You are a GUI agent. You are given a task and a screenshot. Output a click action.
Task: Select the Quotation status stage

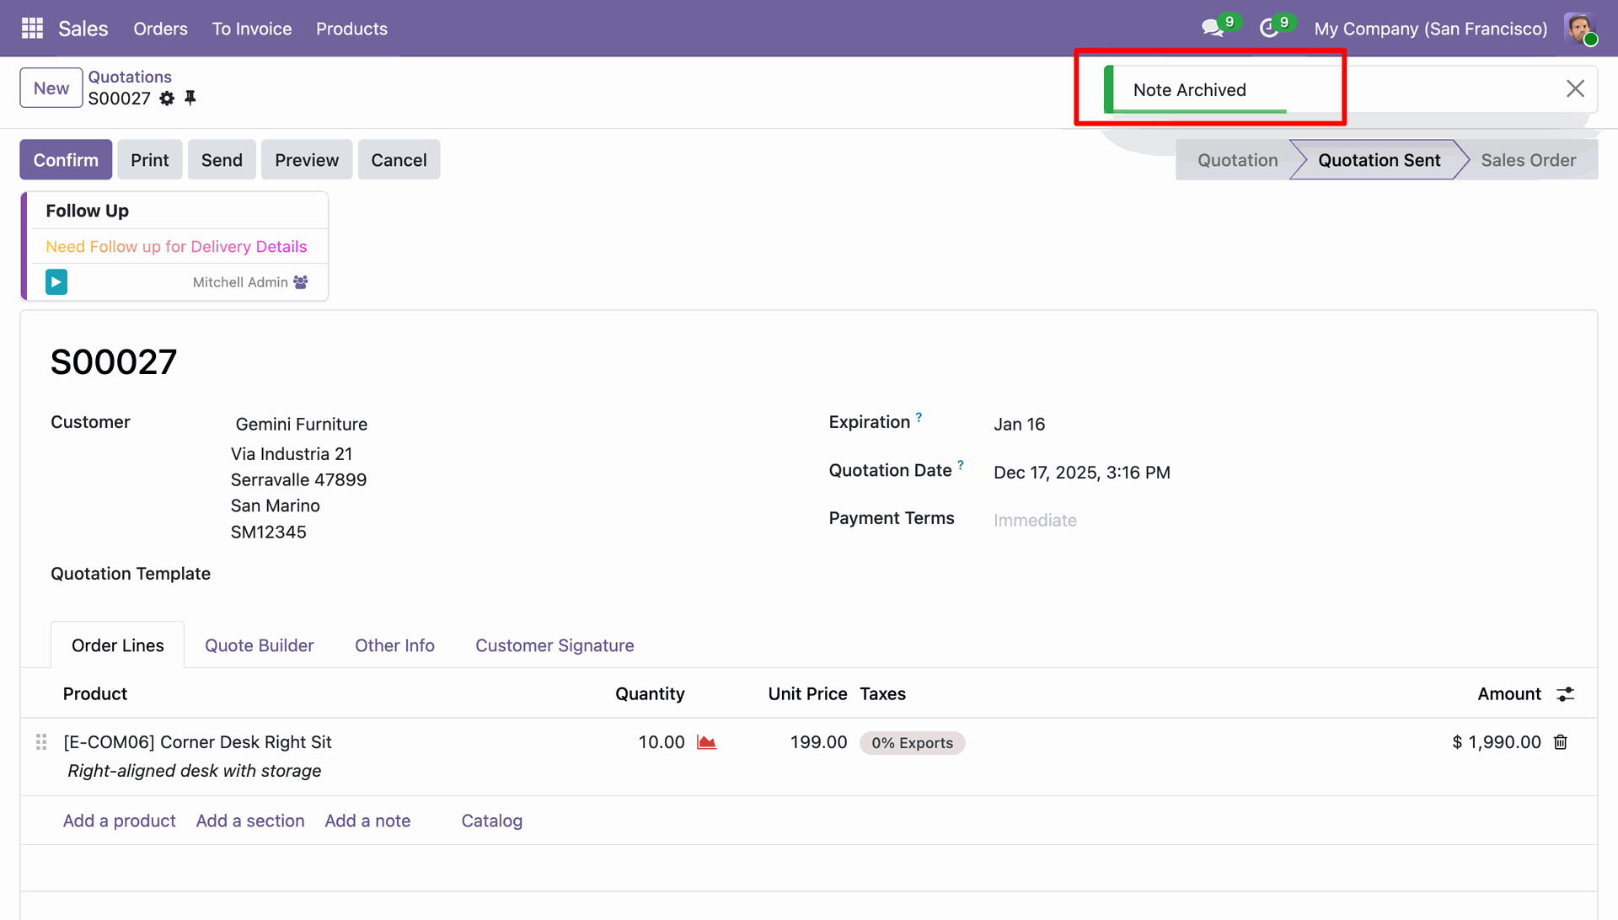(1237, 160)
